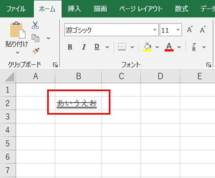Select cell B2 containing あいうえお
Screen dimensions: 215x178
pyautogui.click(x=78, y=103)
